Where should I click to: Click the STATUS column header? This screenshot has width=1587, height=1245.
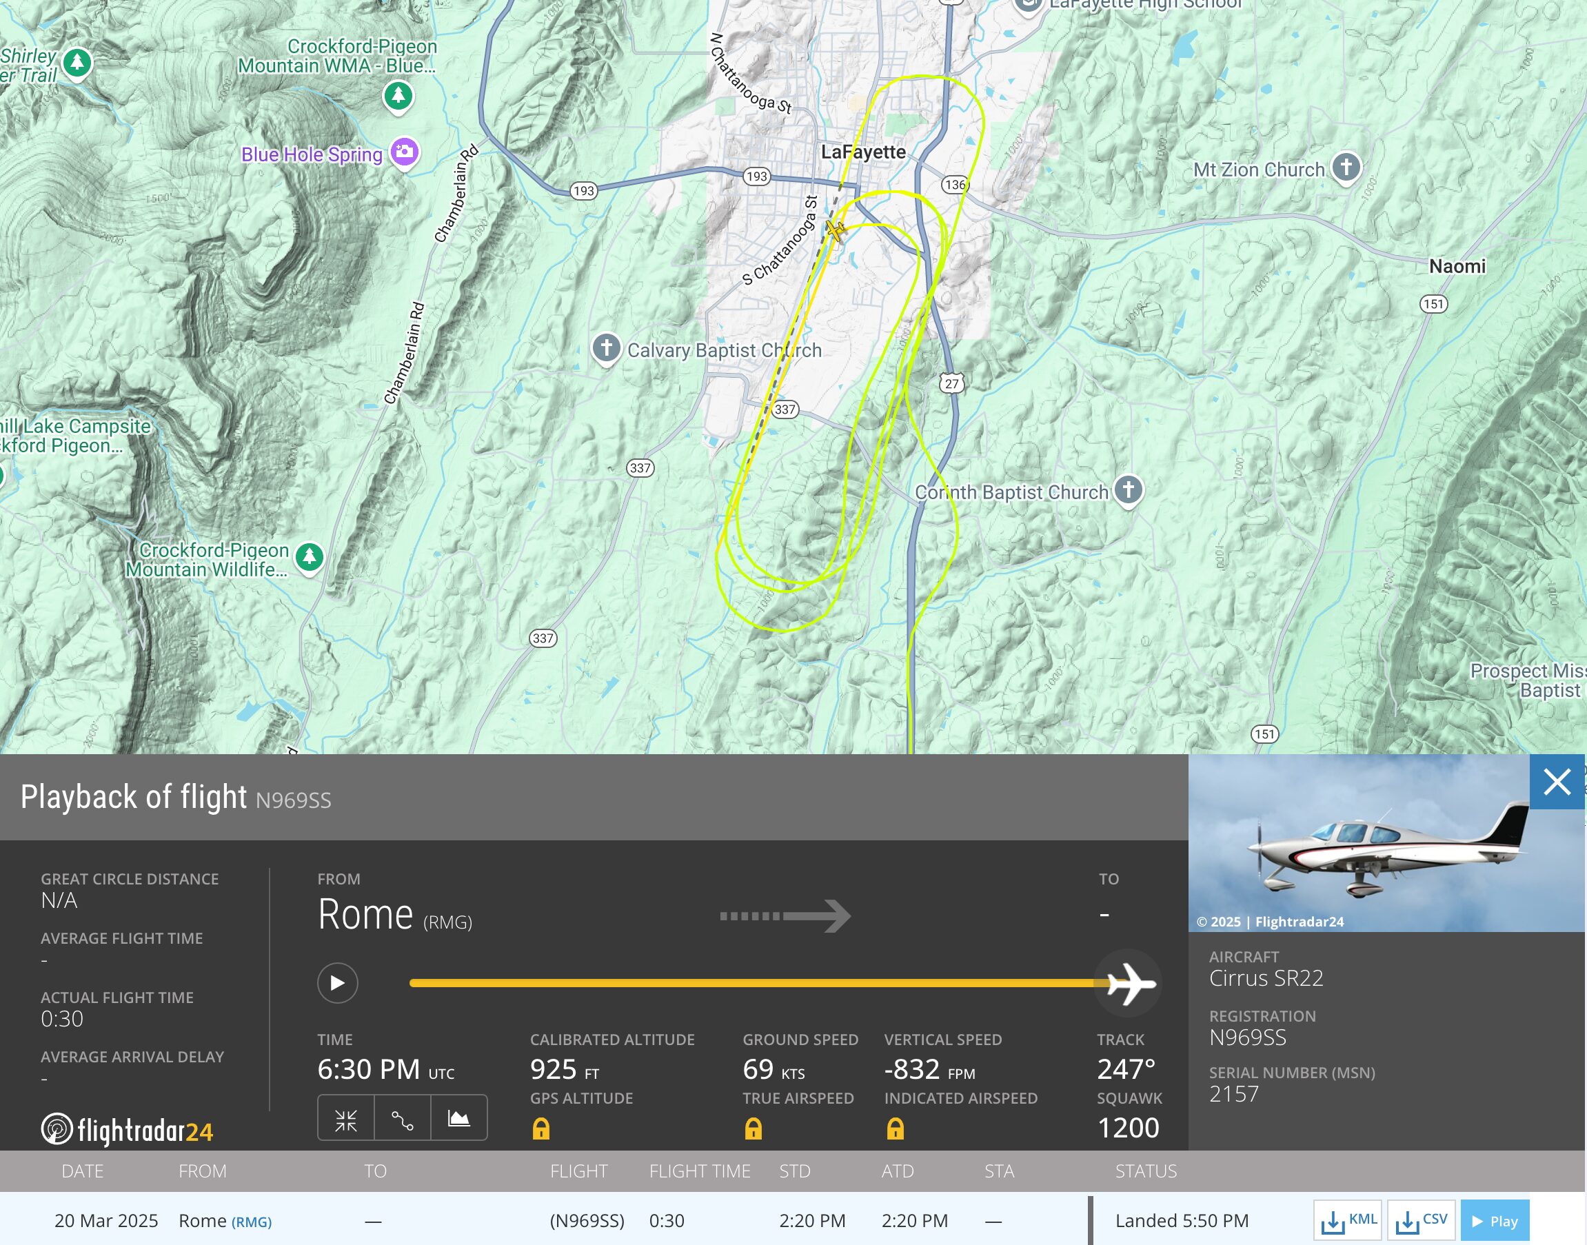[x=1145, y=1171]
